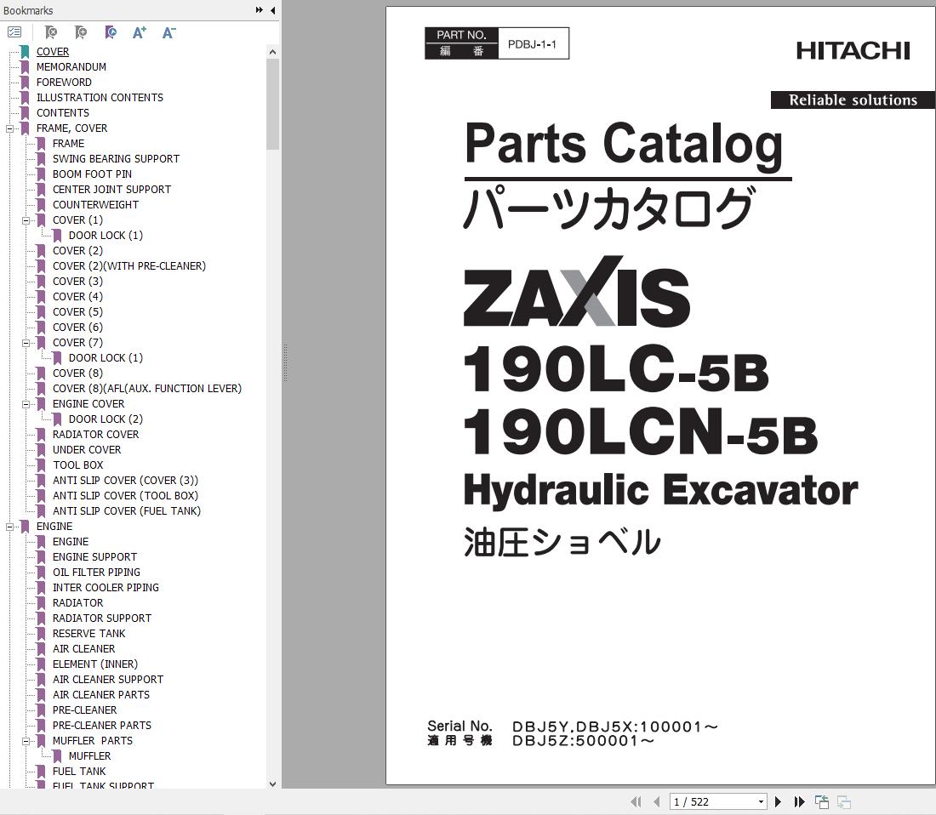Click the bookmarks panel scrollbar thumb
This screenshot has width=936, height=815.
(x=273, y=103)
